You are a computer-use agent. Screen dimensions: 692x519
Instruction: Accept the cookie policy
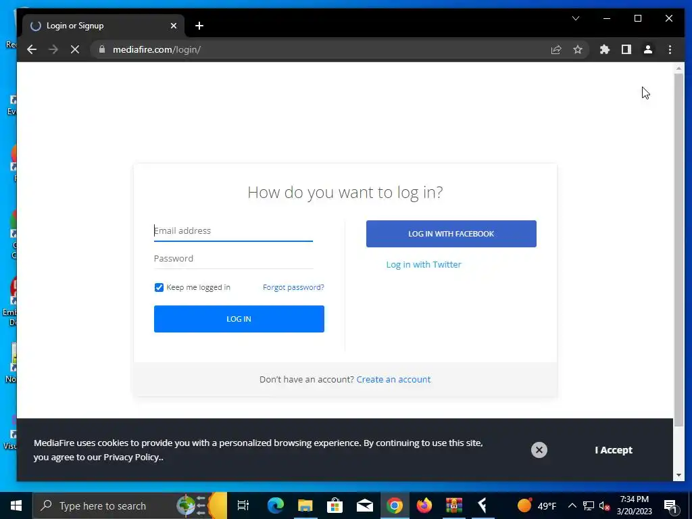tap(614, 450)
